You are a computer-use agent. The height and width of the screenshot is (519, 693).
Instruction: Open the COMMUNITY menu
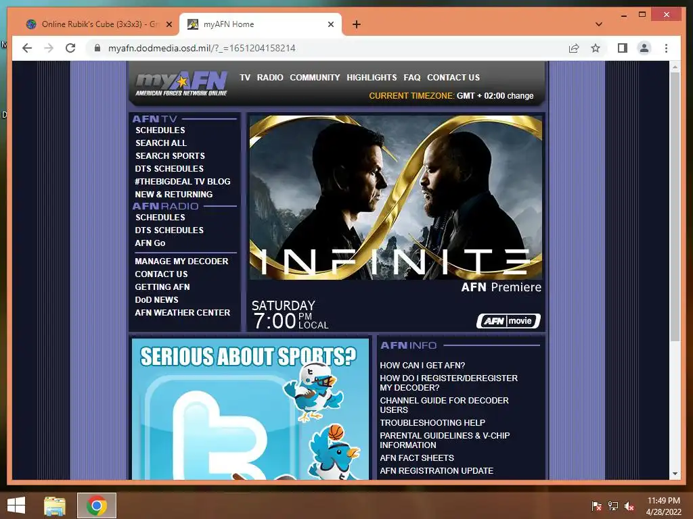[x=315, y=77]
